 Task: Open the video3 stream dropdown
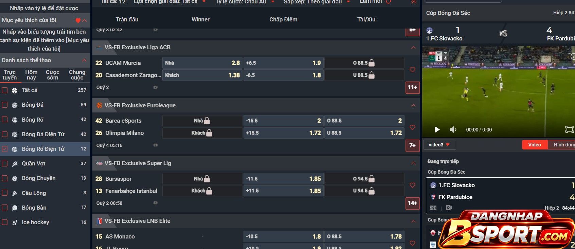click(x=439, y=145)
